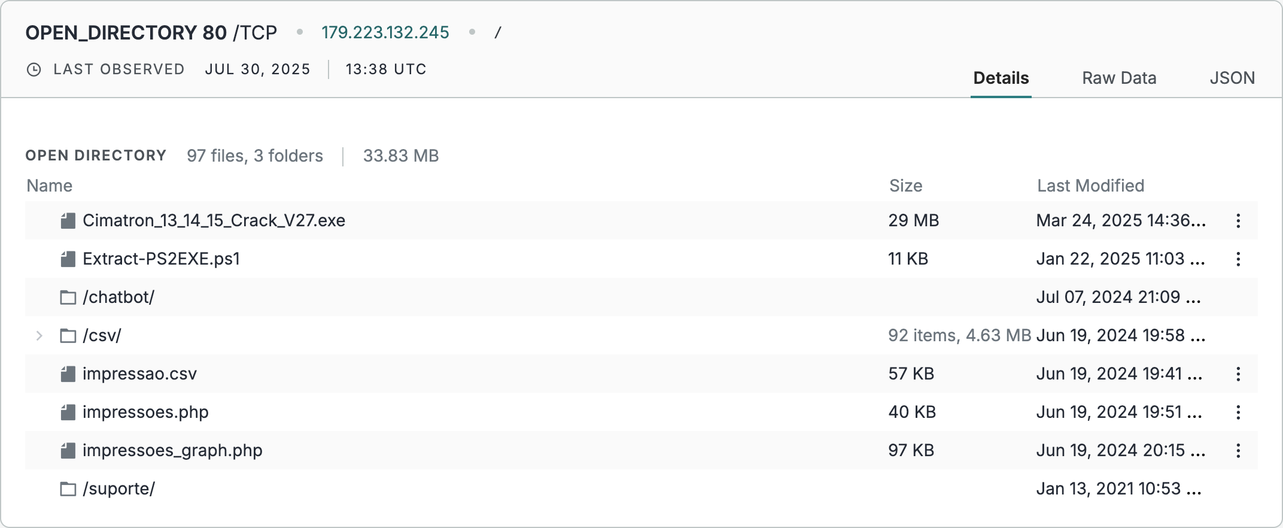Click the file icon beside impressoes_graph.php
Viewport: 1283px width, 528px height.
coord(68,450)
